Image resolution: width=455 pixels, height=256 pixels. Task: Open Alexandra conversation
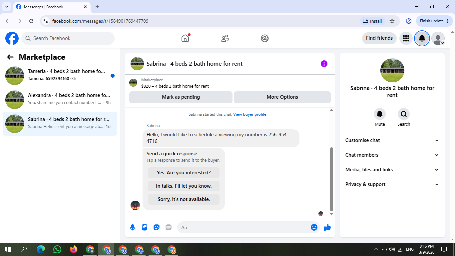coord(60,100)
